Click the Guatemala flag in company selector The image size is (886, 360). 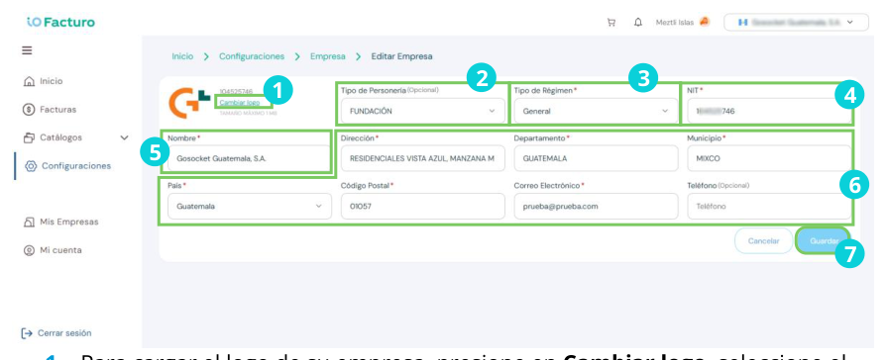[742, 23]
